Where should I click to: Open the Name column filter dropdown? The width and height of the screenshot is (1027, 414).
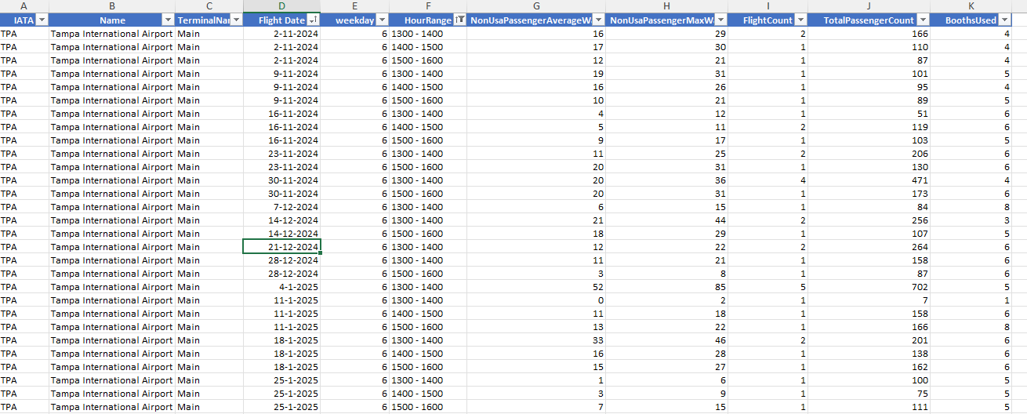pyautogui.click(x=167, y=20)
